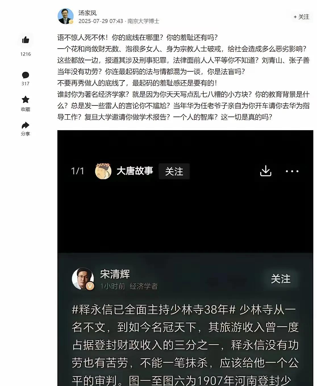Download image with download arrow icon
Viewport: 317px width, 386px height.
[266, 171]
